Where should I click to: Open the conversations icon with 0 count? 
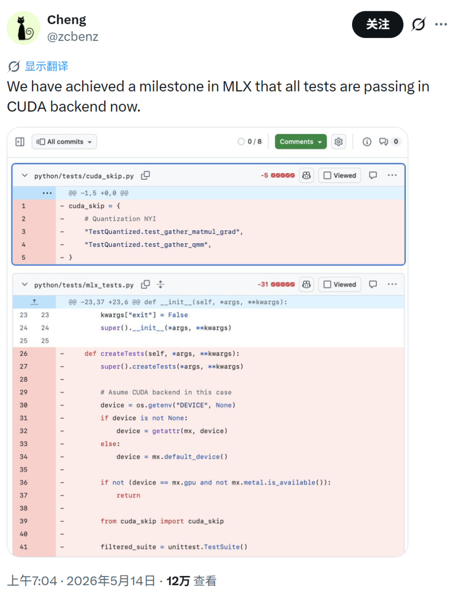(x=390, y=142)
